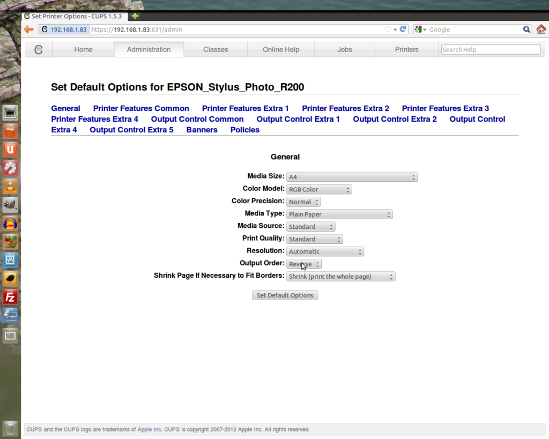Click the browser back arrow
This screenshot has height=439, width=549.
pos(29,29)
